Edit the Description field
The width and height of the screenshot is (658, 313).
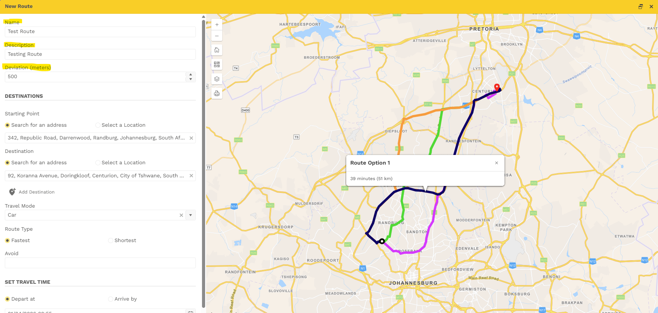(100, 54)
